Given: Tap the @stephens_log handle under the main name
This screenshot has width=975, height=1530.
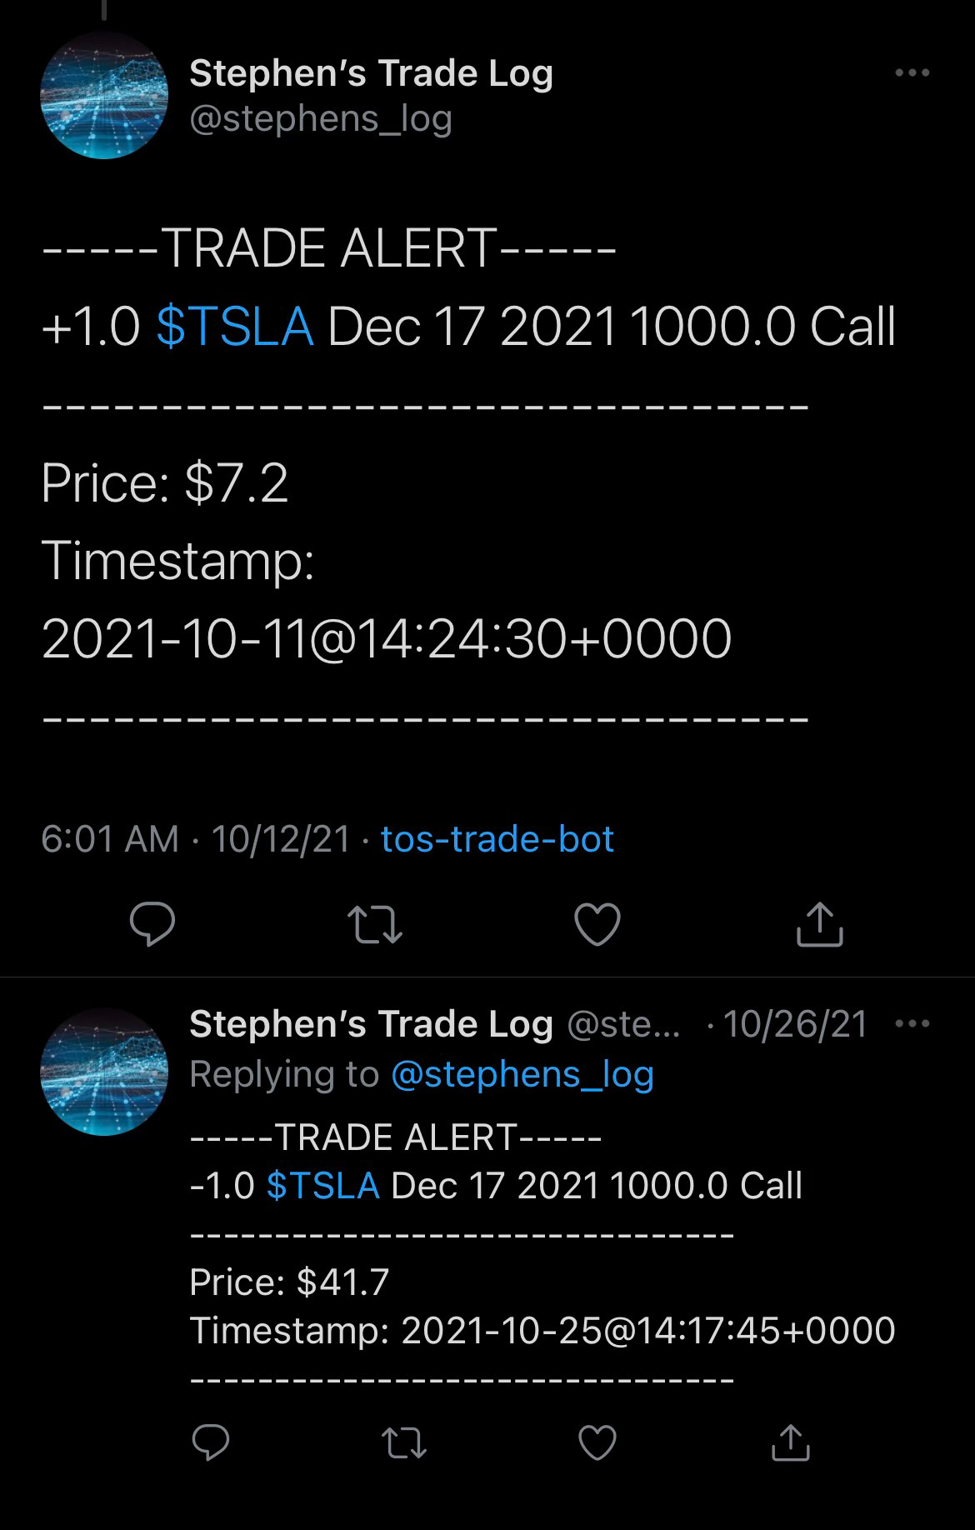Looking at the screenshot, I should (x=321, y=119).
